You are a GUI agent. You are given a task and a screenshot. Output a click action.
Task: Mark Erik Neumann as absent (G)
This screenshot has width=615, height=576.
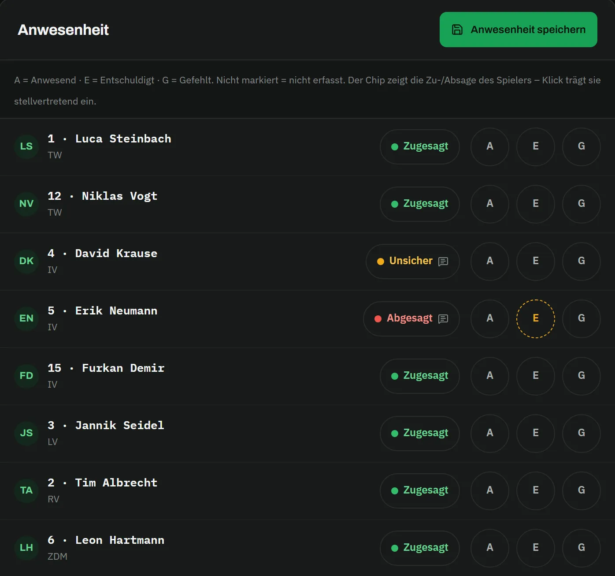pyautogui.click(x=582, y=319)
